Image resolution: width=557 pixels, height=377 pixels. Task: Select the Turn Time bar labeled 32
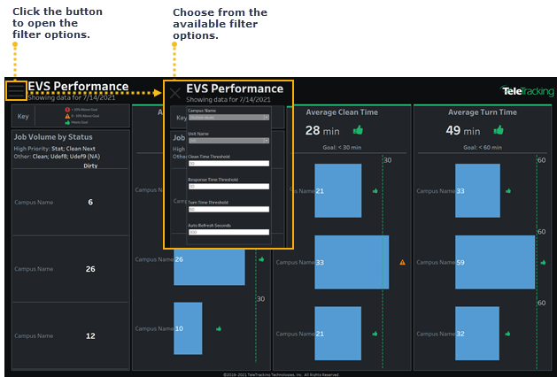point(477,334)
